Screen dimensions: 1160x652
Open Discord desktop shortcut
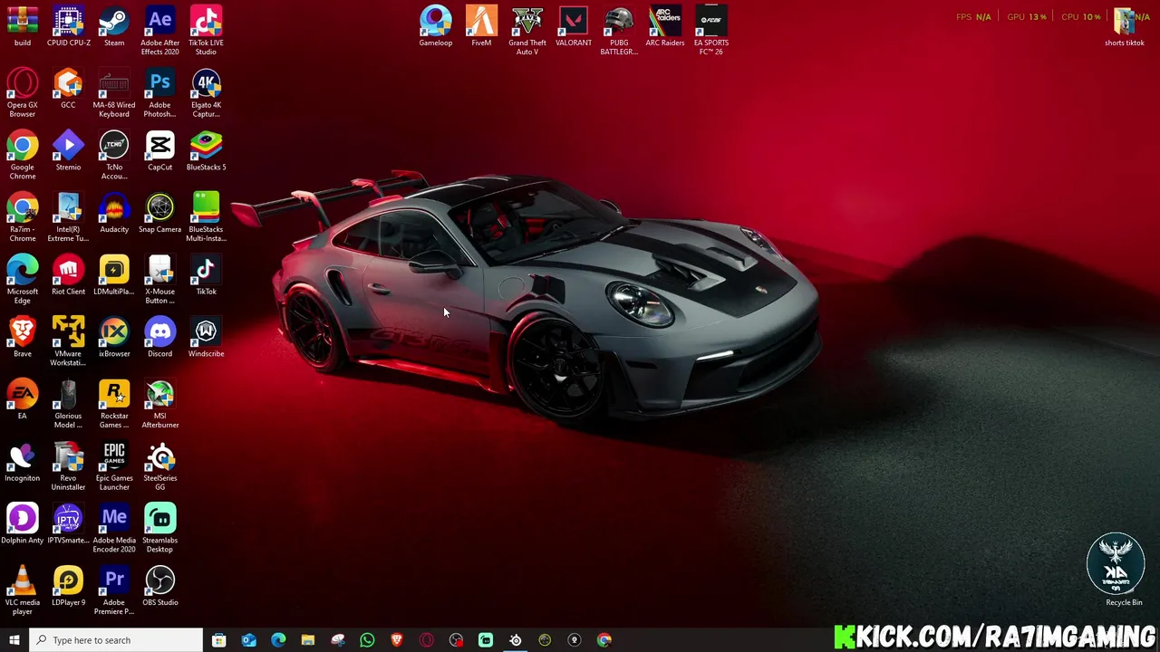pos(159,338)
